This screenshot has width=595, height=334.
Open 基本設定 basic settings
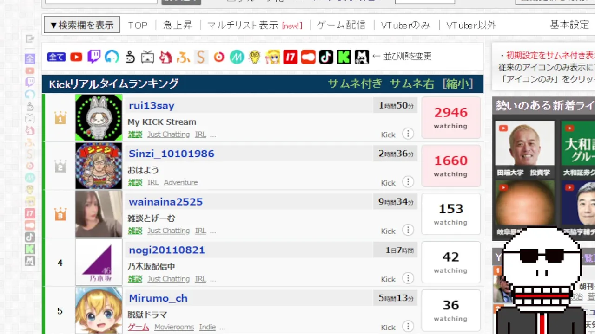[569, 25]
